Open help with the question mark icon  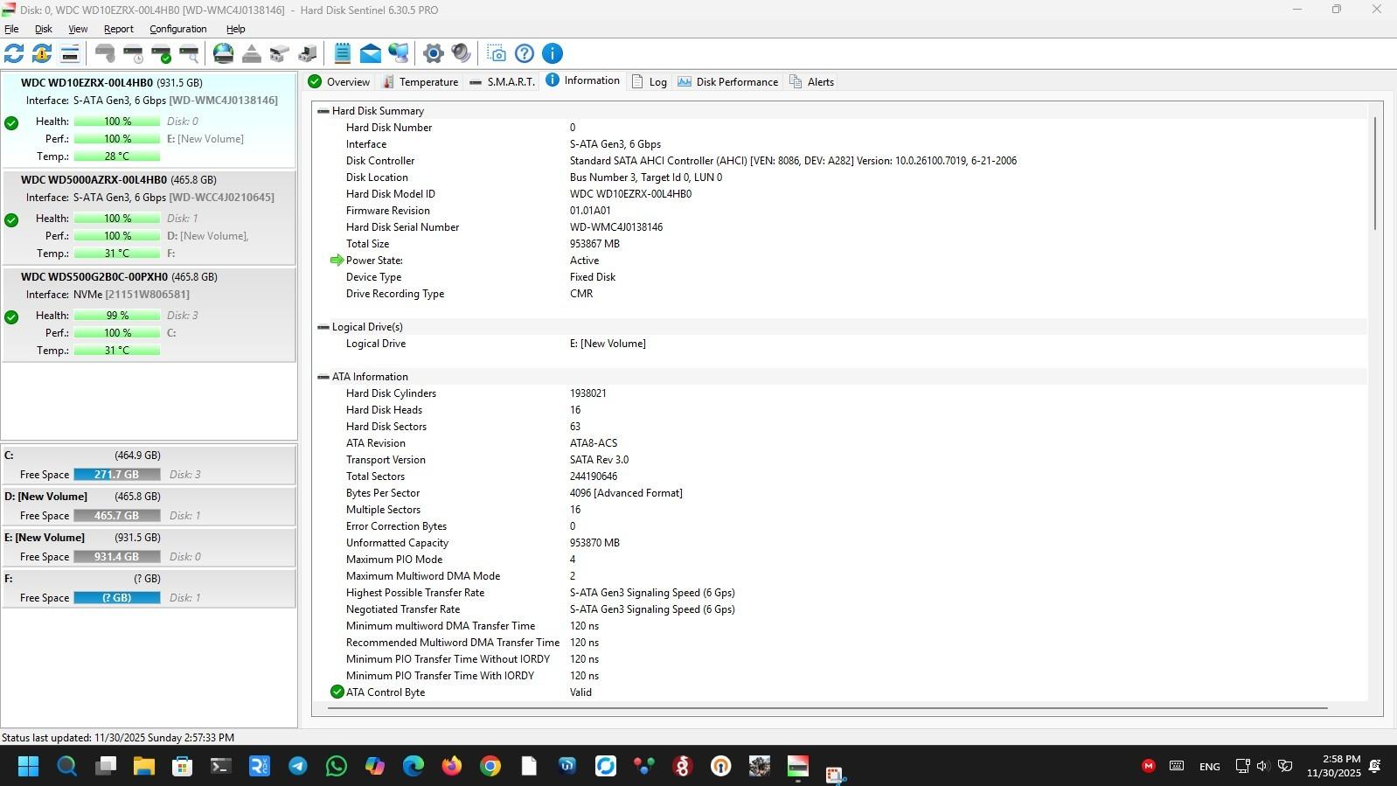click(x=525, y=53)
